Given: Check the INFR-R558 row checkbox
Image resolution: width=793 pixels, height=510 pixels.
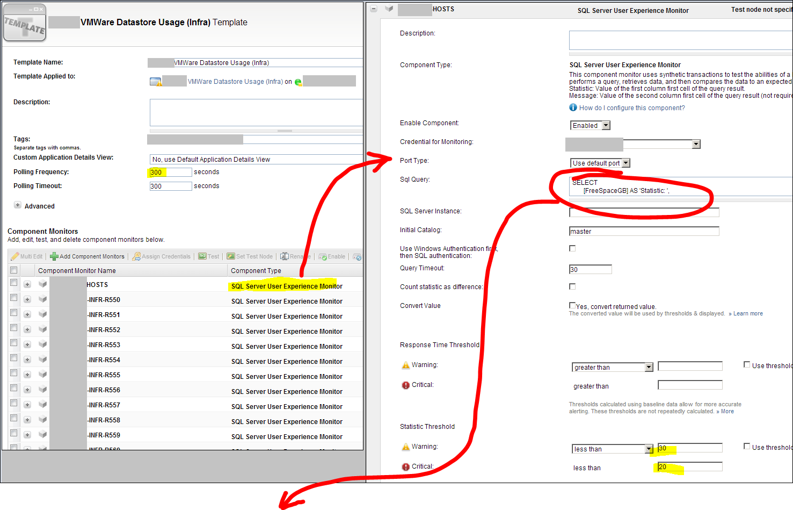Looking at the screenshot, I should pyautogui.click(x=14, y=418).
